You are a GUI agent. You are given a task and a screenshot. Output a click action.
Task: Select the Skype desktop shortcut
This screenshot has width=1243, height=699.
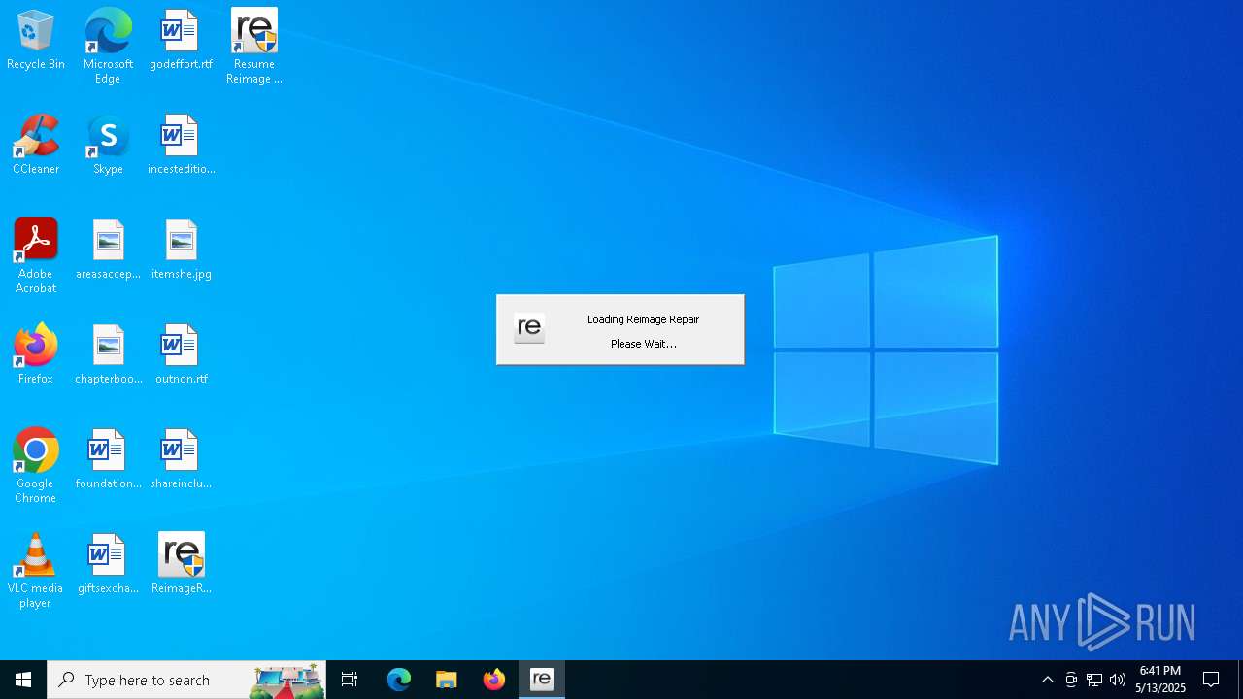108,146
